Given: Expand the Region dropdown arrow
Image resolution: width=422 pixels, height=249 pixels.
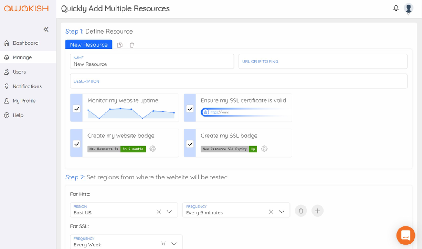Looking at the screenshot, I should pyautogui.click(x=169, y=212).
